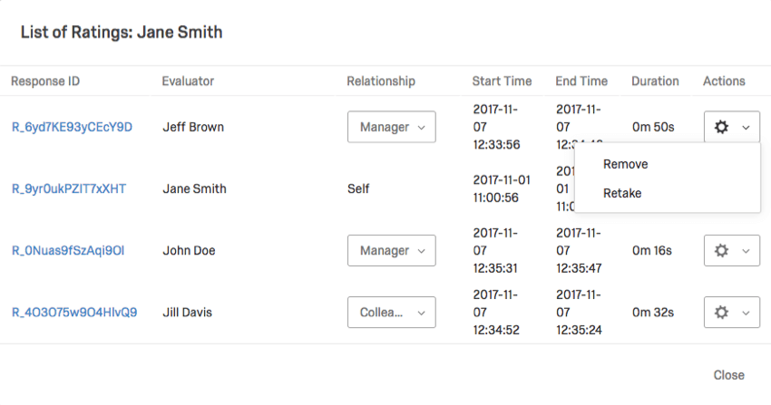Click the gear icon in Jeff Brown's row

722,128
